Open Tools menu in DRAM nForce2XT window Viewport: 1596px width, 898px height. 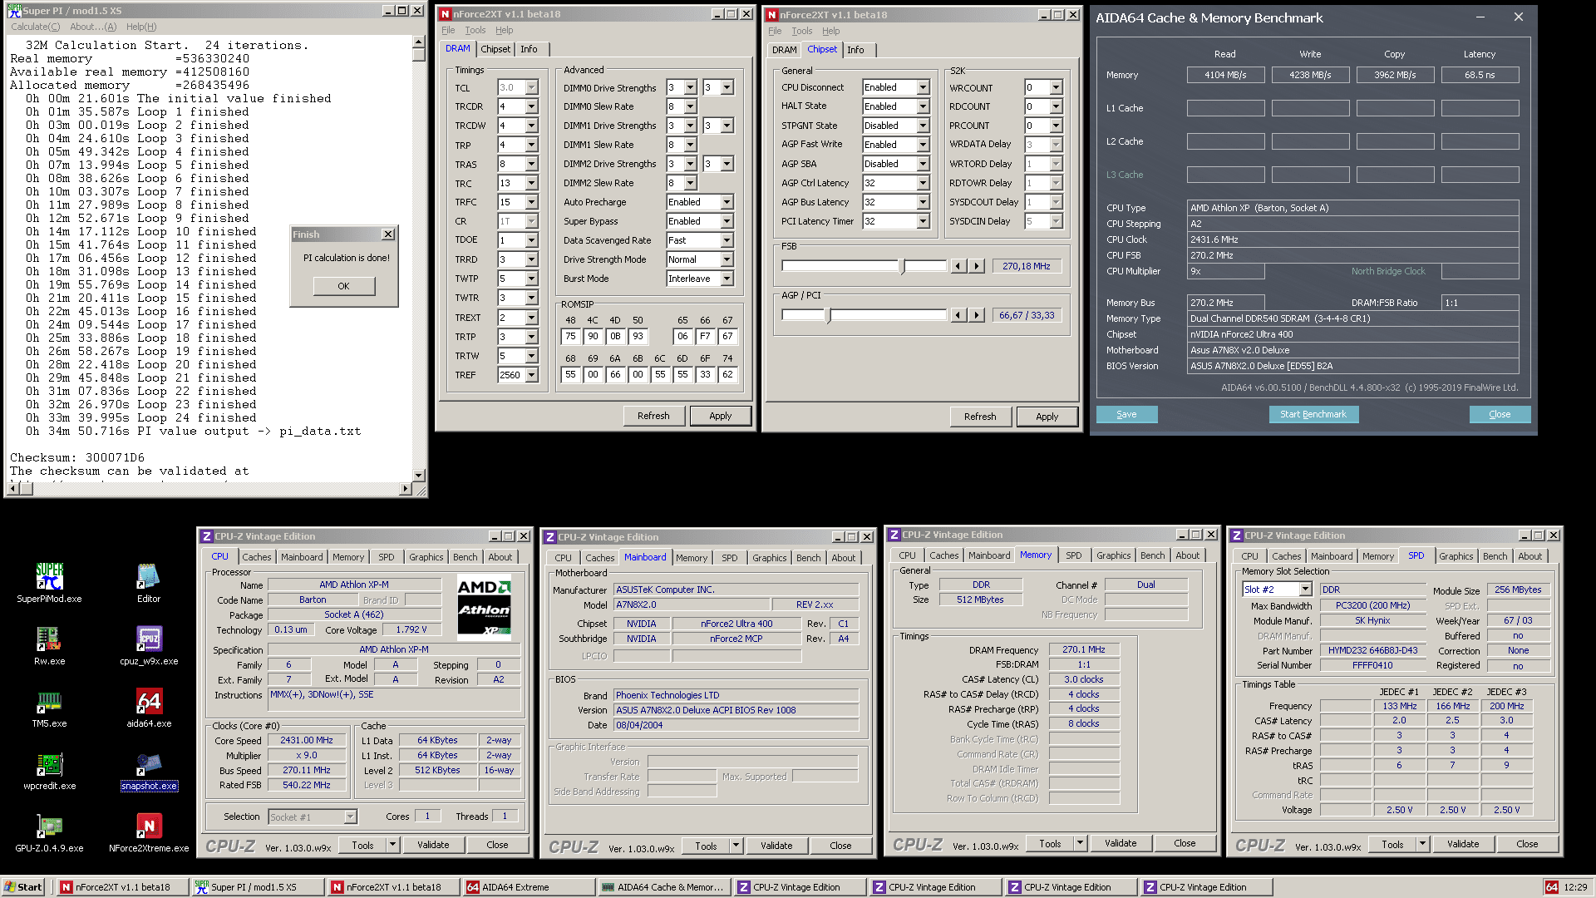475,30
